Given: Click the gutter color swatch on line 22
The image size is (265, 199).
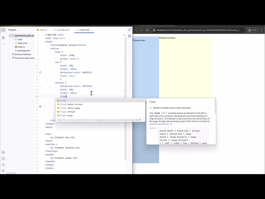Looking at the screenshot, I should pyautogui.click(x=41, y=107).
